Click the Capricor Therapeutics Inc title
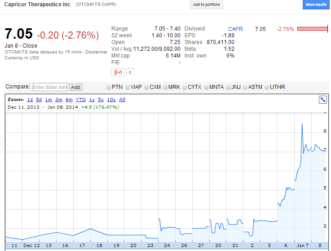Screen dimensions: 331x251 37,4
